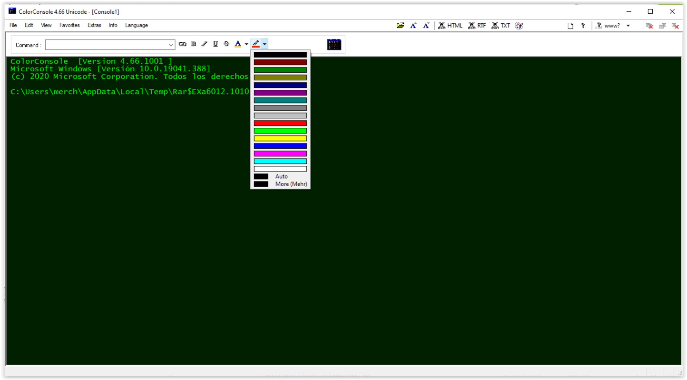The width and height of the screenshot is (687, 380).
Task: Pick the dark green swatch
Action: [280, 70]
